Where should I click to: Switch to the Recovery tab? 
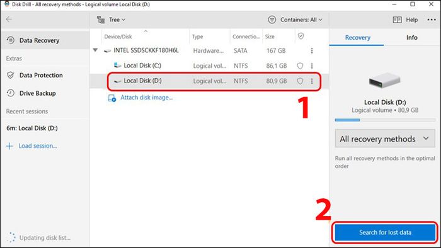pyautogui.click(x=357, y=38)
